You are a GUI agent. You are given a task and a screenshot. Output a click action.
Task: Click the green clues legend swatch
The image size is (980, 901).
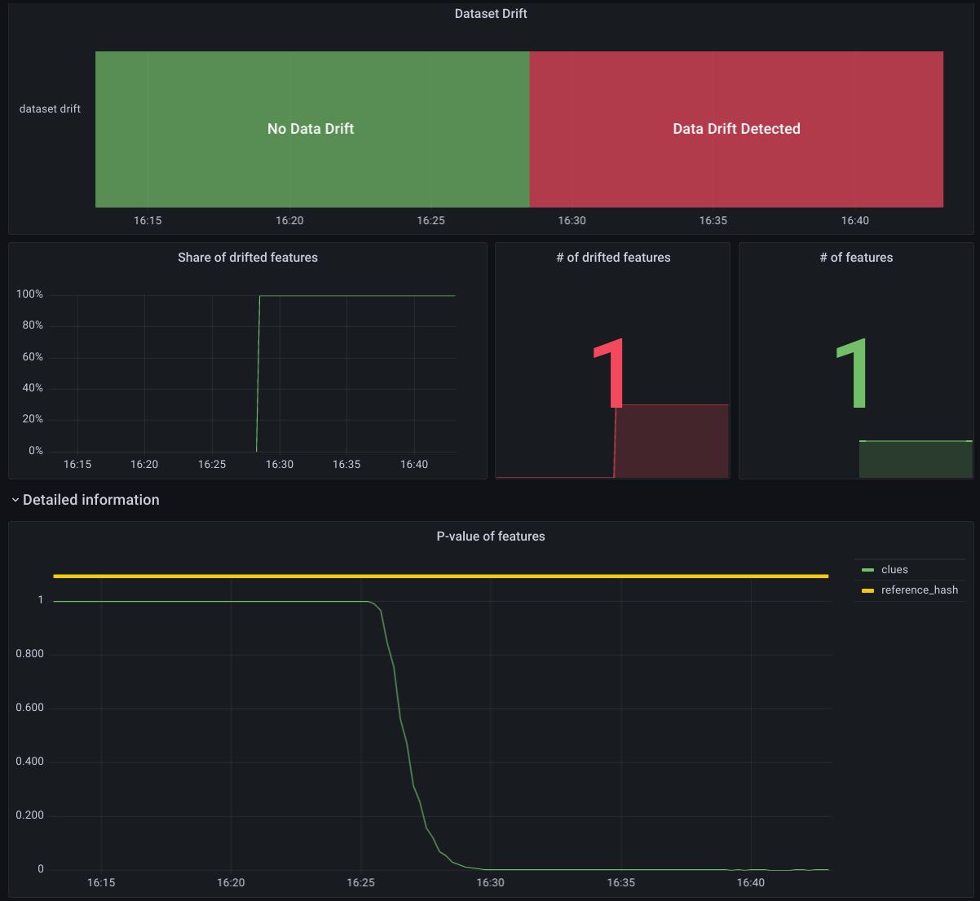click(x=867, y=569)
